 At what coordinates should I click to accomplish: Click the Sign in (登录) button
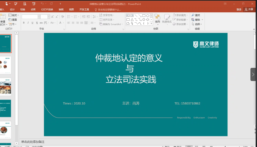(x=239, y=9)
